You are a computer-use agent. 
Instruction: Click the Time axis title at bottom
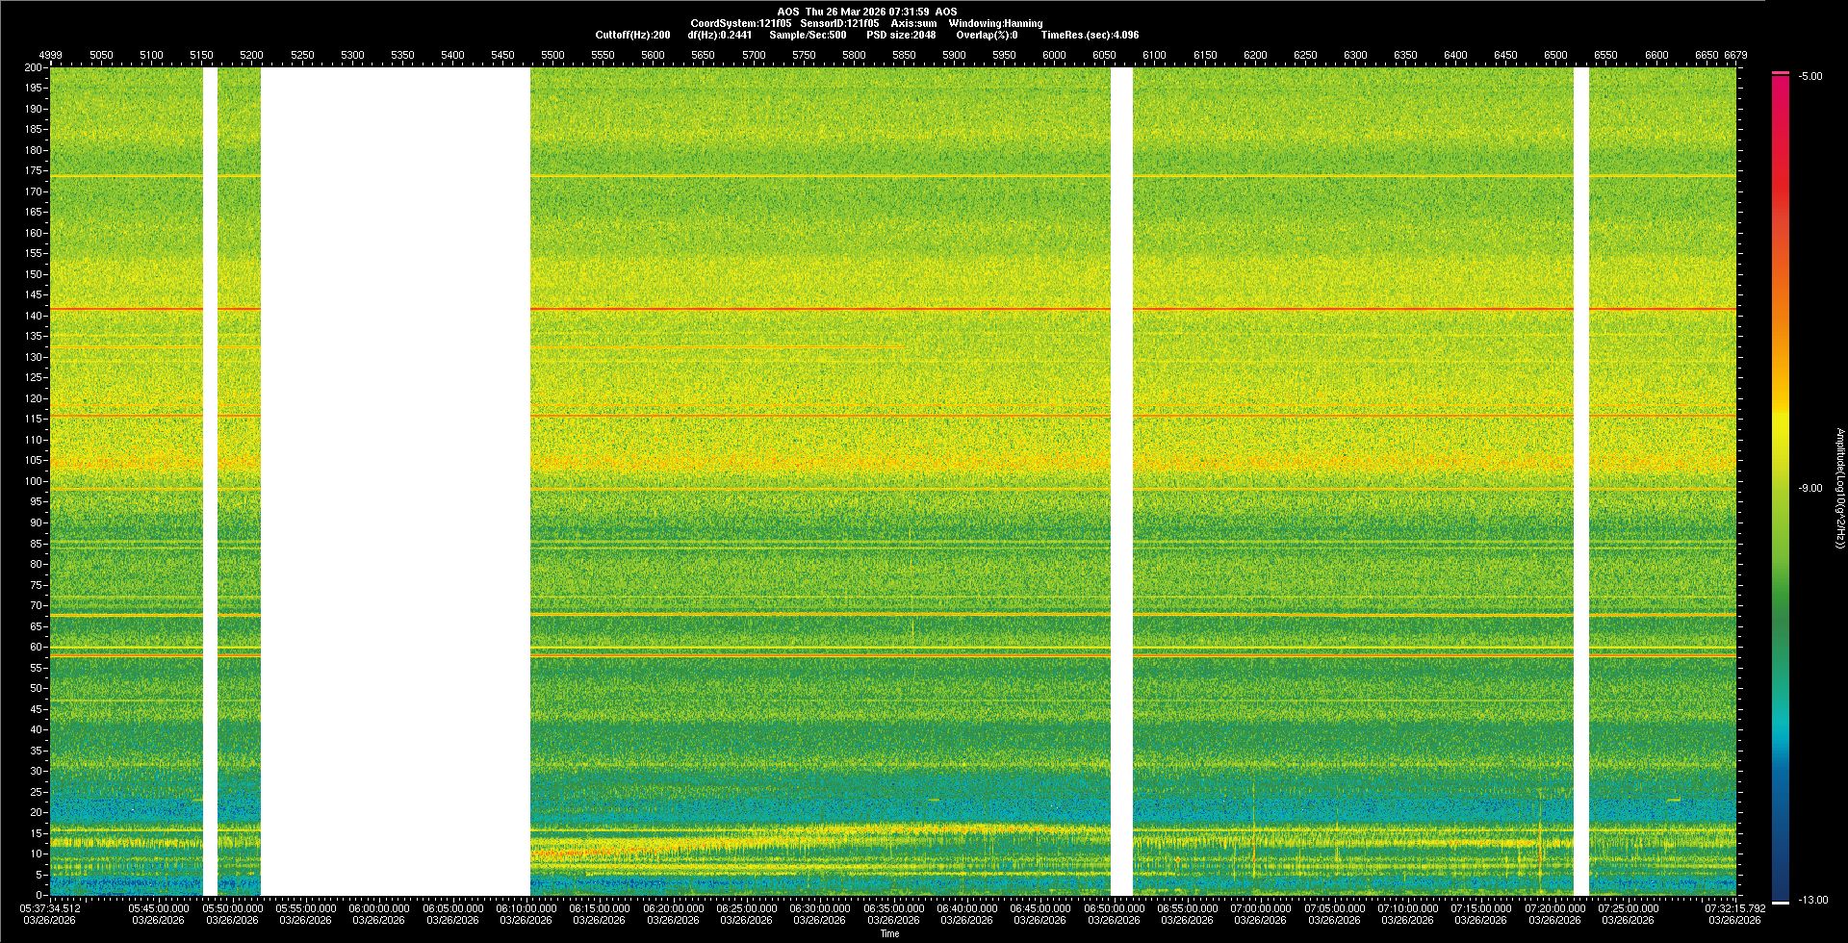point(889,933)
